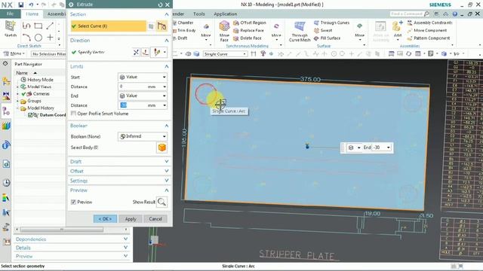This screenshot has width=483, height=271.
Task: Select the Rectangle sketch tool
Action: (x=38, y=26)
